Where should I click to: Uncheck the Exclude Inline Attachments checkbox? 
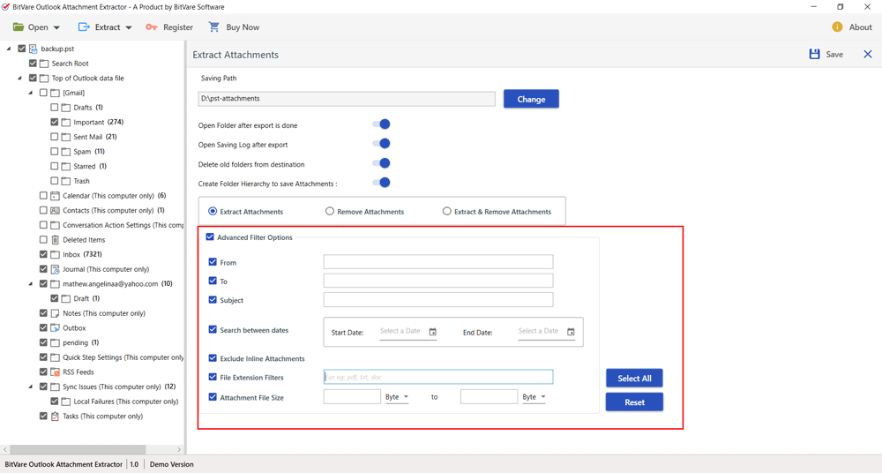(213, 358)
